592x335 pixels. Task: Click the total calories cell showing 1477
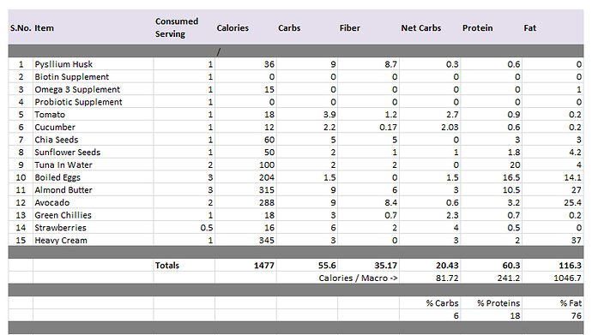(245, 266)
